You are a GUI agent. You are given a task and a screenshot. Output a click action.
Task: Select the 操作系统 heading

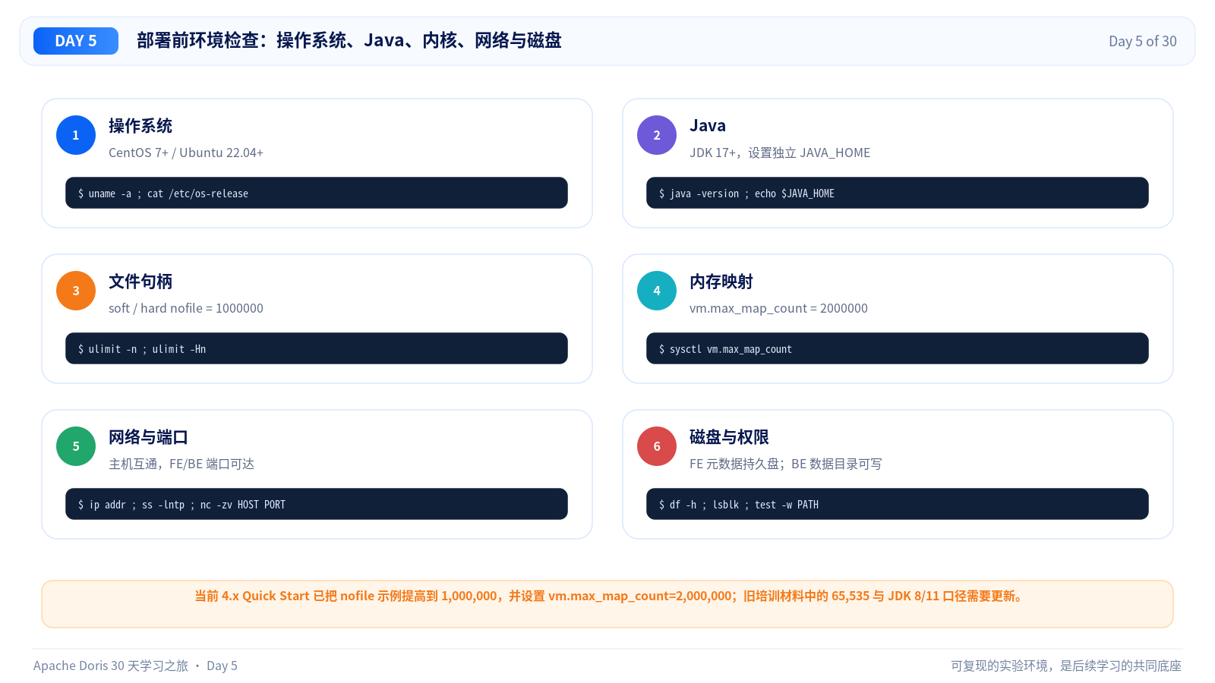pos(140,126)
